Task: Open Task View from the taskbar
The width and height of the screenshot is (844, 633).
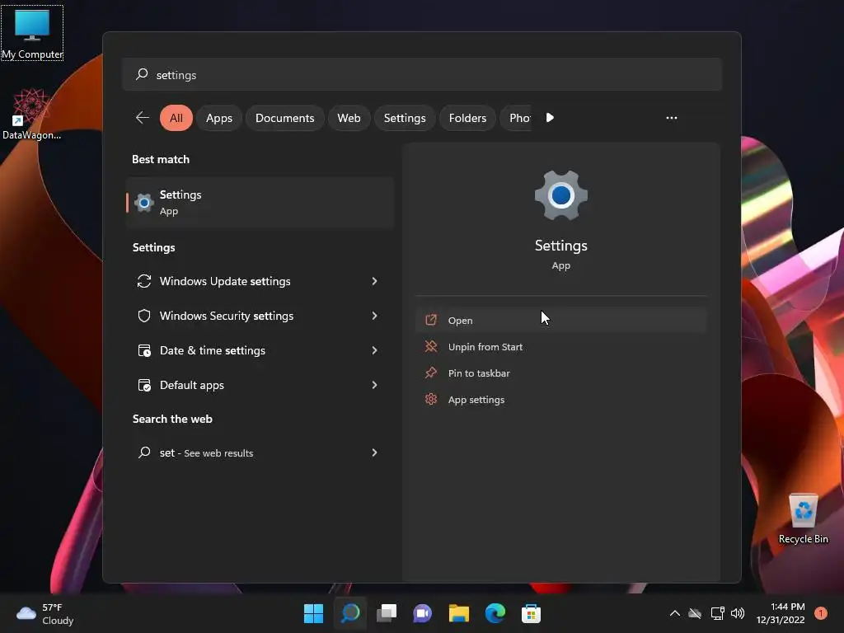Action: pos(387,613)
